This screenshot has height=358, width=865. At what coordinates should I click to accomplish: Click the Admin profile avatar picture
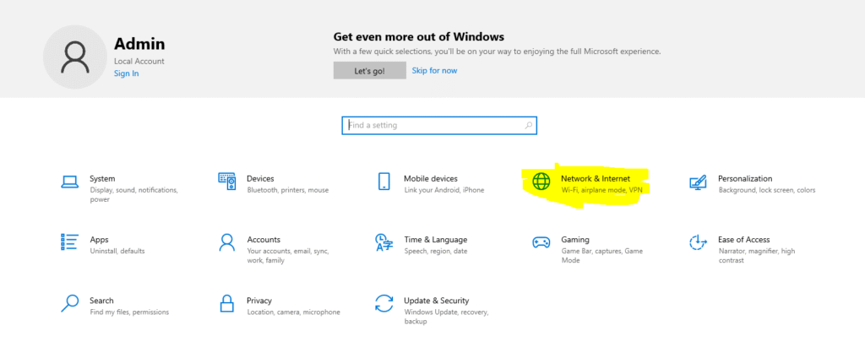point(74,57)
